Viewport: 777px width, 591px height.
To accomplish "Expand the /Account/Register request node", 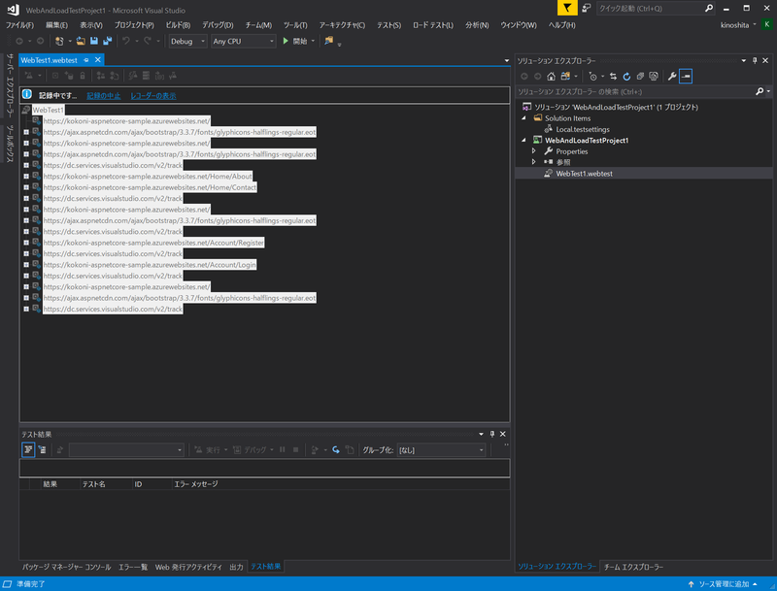I will (x=26, y=243).
